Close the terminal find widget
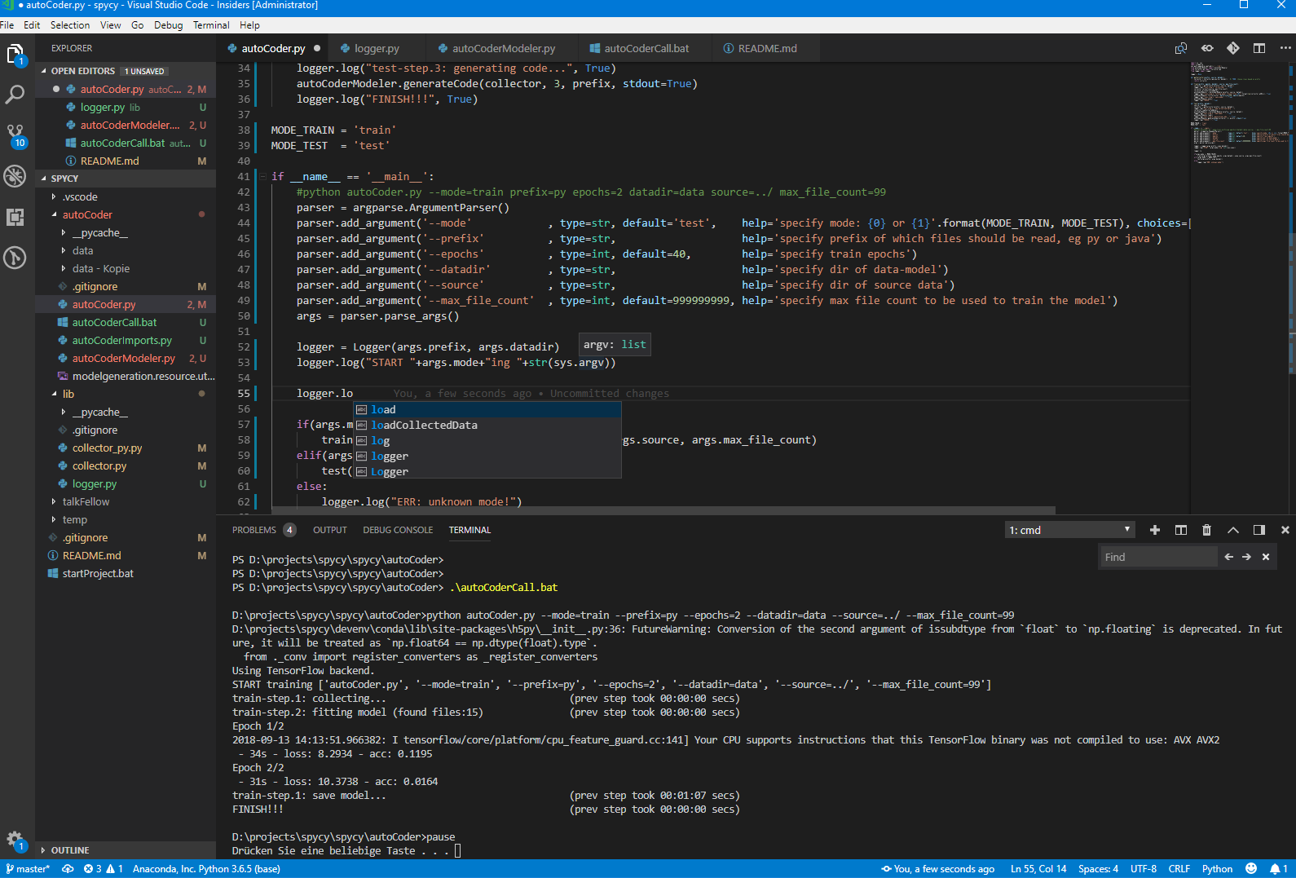The width and height of the screenshot is (1296, 878). [1266, 557]
